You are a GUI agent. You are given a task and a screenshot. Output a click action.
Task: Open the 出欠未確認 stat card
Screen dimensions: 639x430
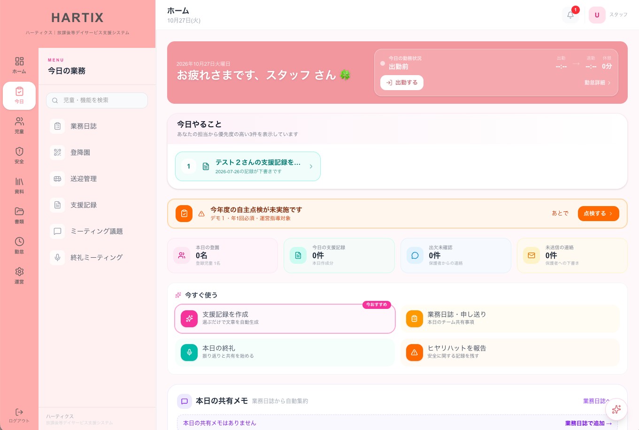coord(456,256)
